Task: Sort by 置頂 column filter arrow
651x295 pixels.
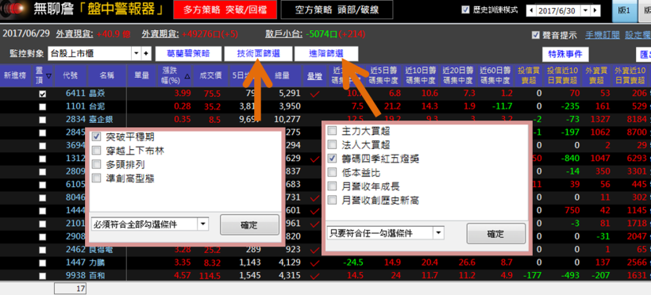Action: point(49,76)
